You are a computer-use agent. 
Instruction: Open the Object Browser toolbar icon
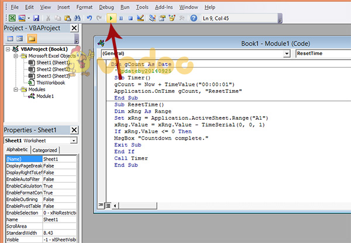(x=172, y=18)
